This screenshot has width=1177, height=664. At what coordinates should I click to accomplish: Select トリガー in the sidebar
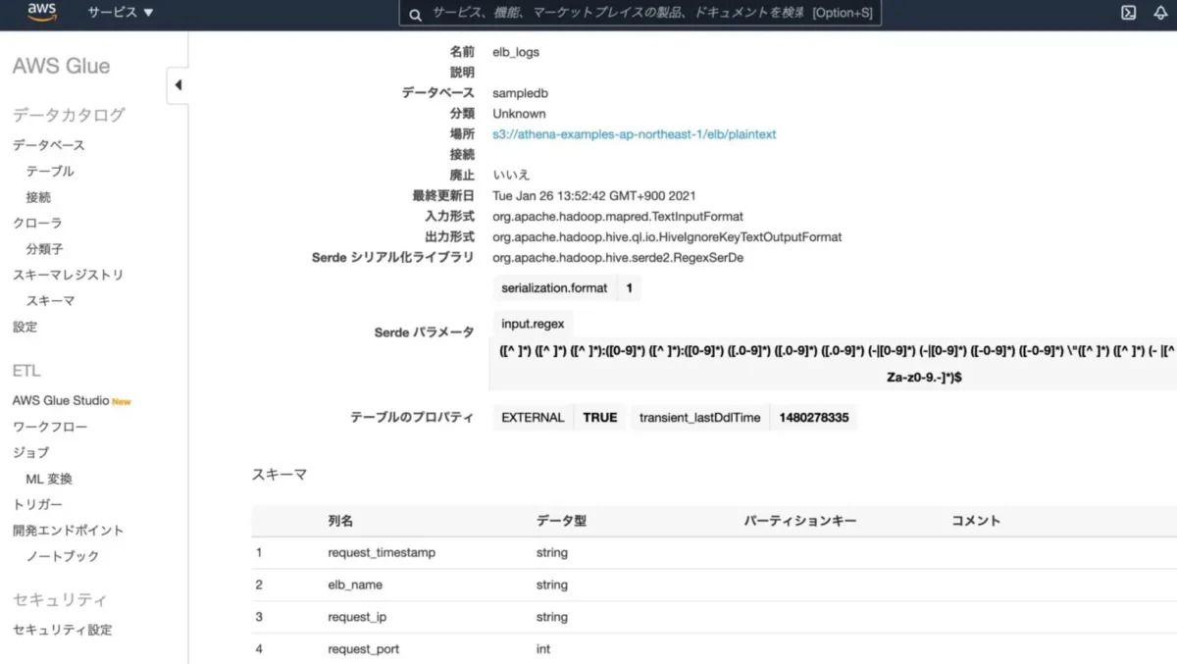[37, 504]
